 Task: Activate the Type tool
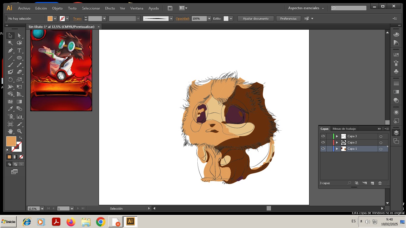(19, 50)
